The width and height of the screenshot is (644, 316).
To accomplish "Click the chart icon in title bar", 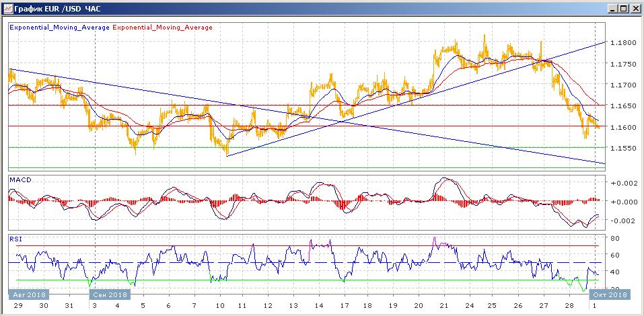I will (x=8, y=8).
